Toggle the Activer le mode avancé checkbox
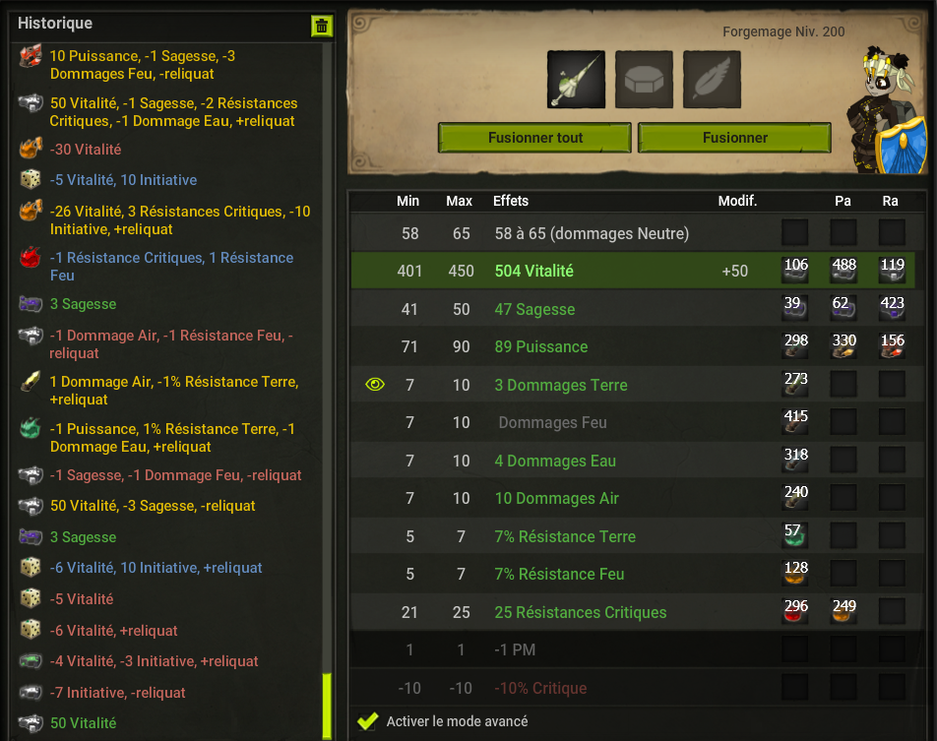937x741 pixels. pos(367,721)
